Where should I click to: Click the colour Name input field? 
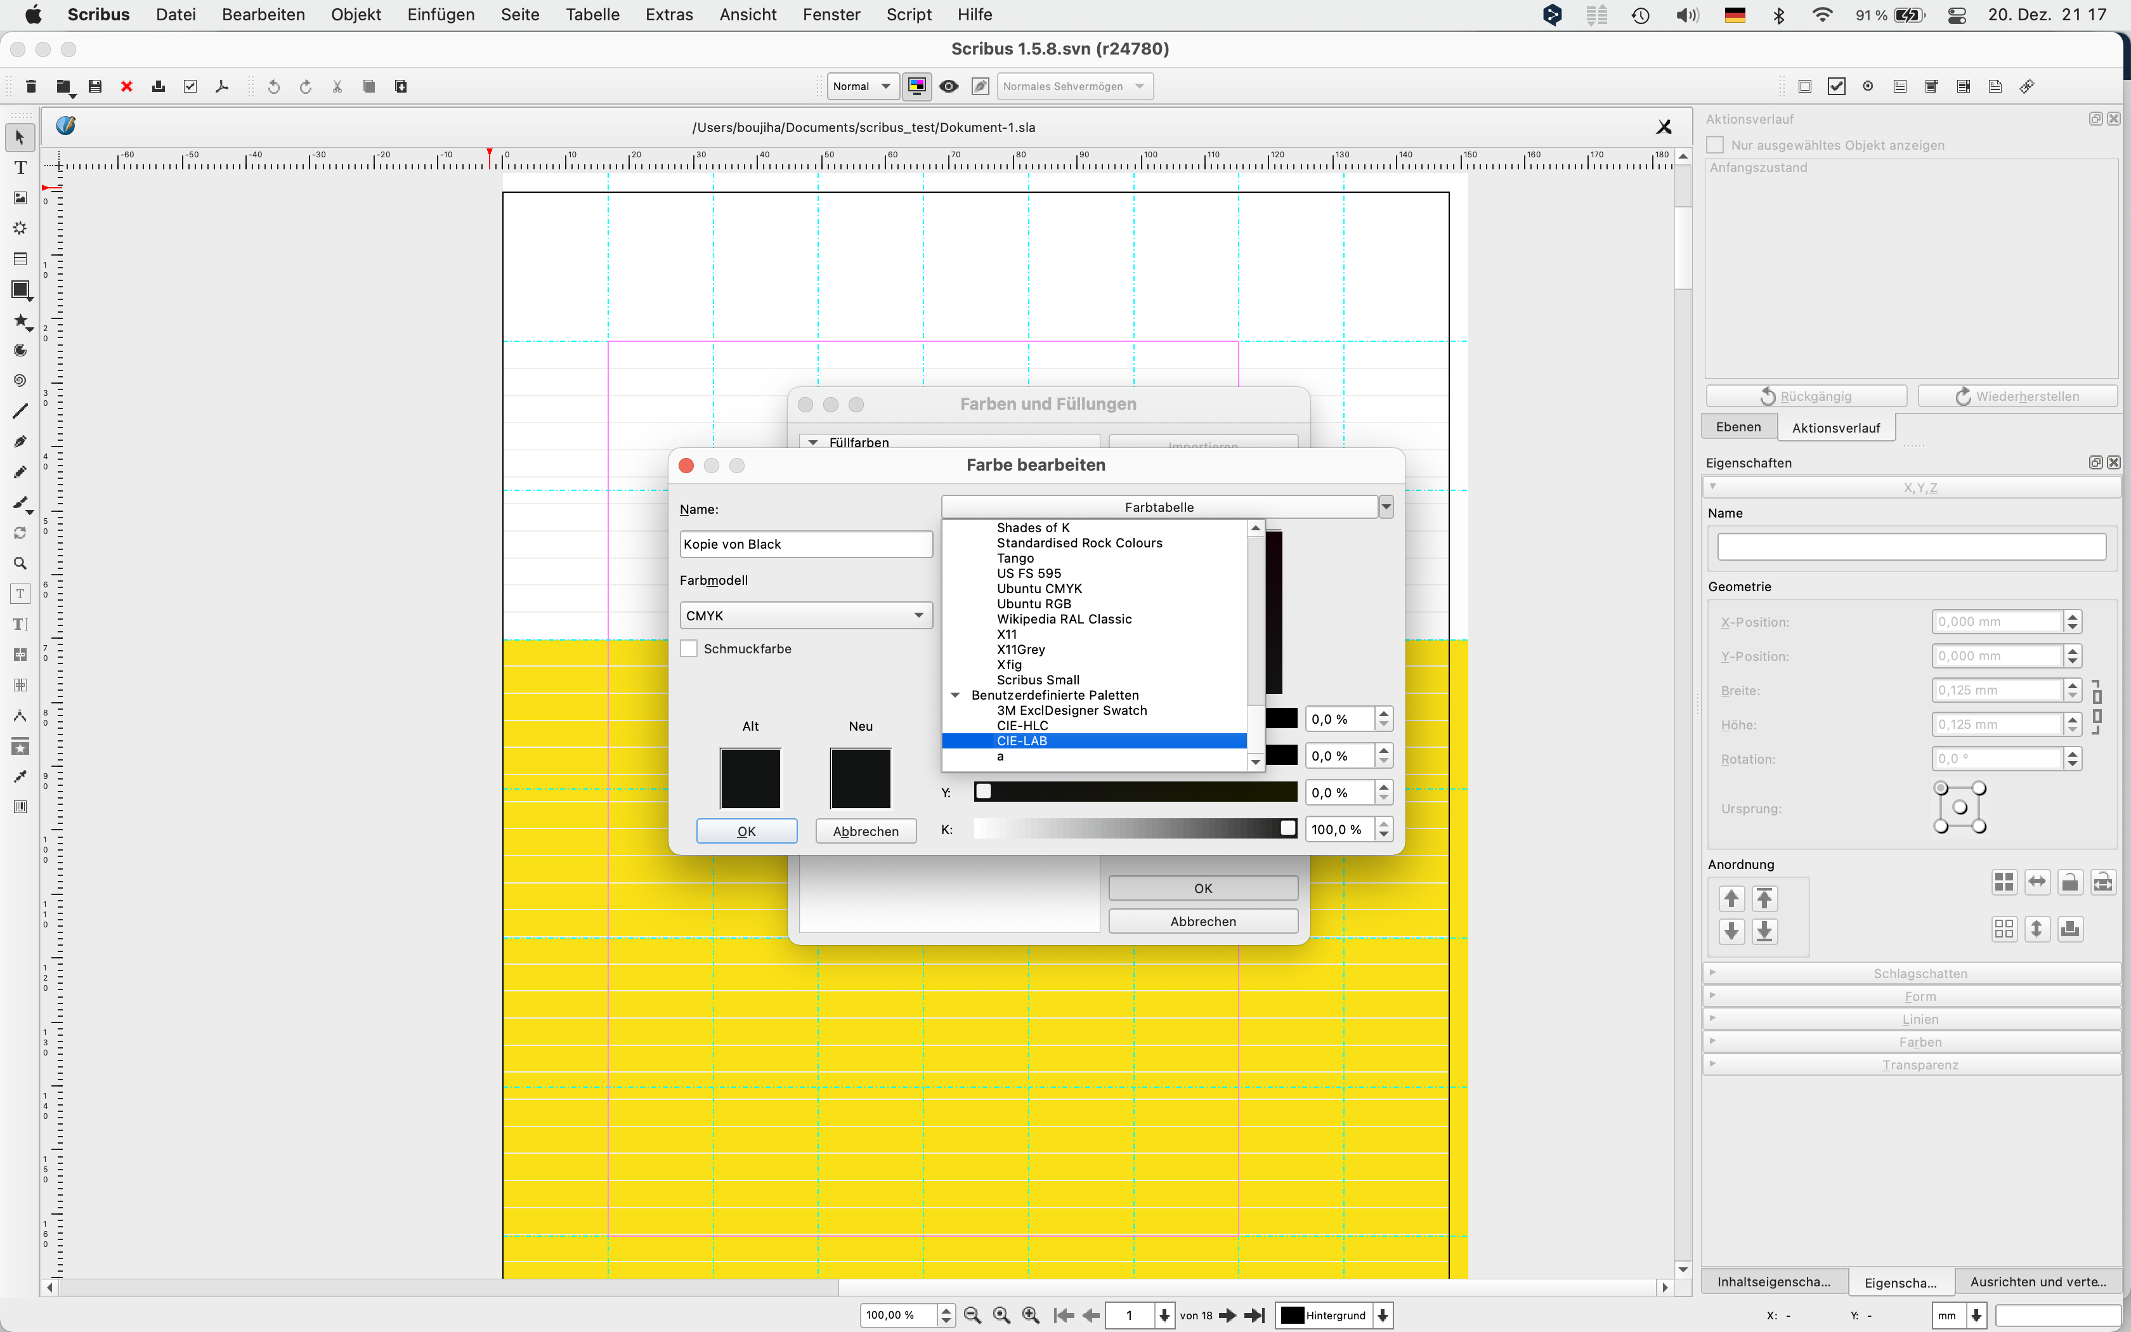805,544
